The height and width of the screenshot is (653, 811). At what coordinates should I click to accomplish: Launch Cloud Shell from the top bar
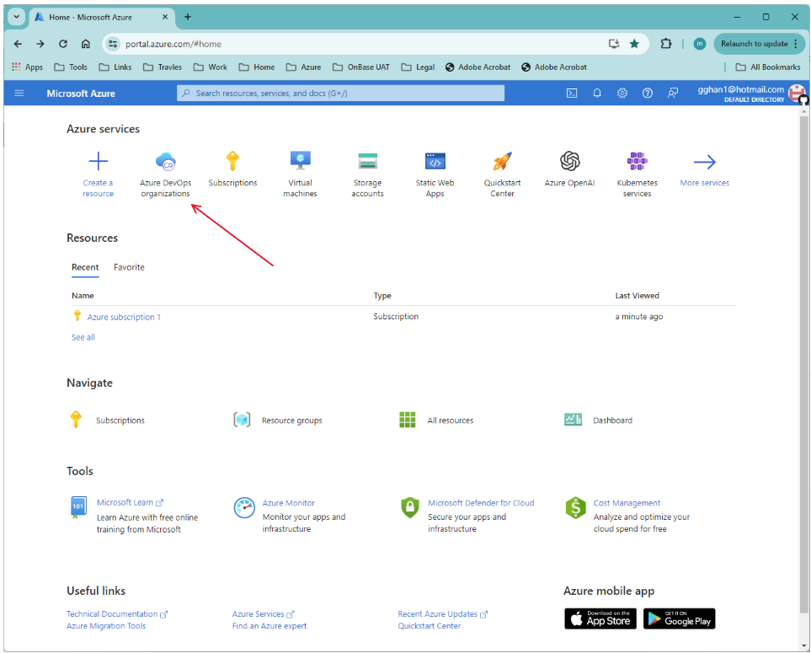point(572,93)
